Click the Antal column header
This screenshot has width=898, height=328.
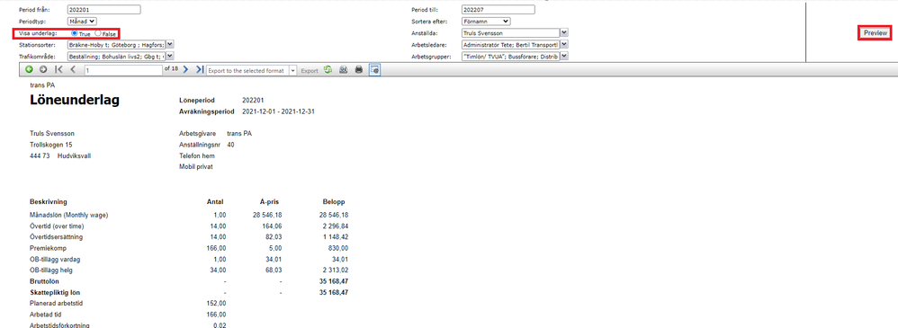pos(215,202)
